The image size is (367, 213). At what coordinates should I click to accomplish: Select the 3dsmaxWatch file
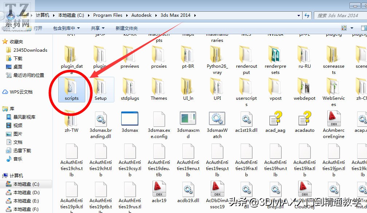(x=217, y=125)
